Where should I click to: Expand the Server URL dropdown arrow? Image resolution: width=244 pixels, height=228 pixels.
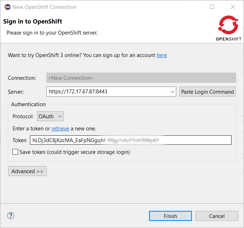[172, 92]
